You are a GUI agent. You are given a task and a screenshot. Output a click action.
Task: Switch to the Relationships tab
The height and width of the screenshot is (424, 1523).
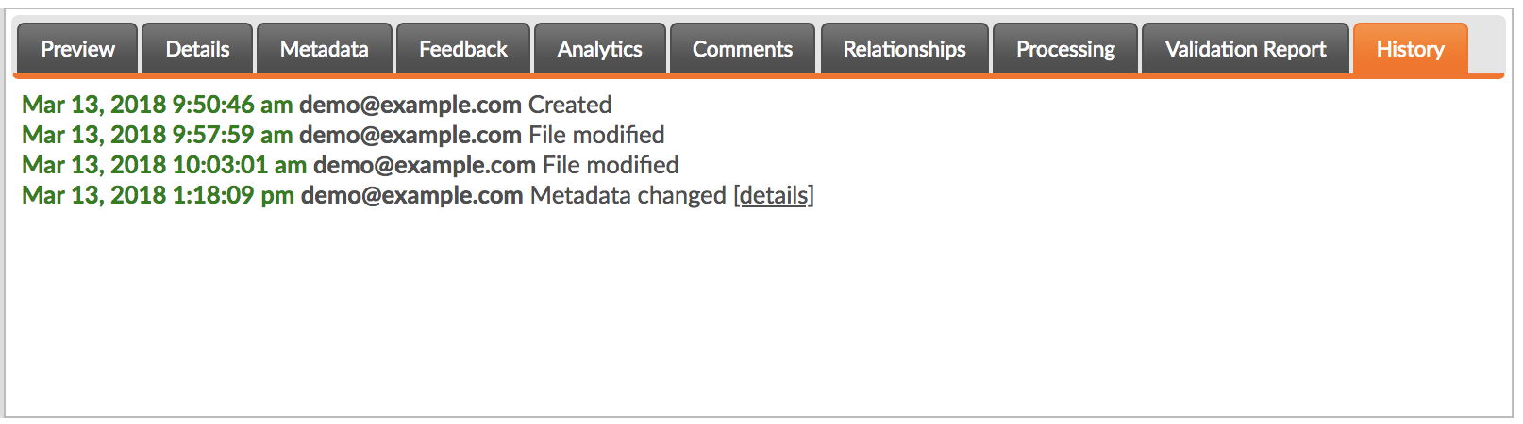point(904,49)
